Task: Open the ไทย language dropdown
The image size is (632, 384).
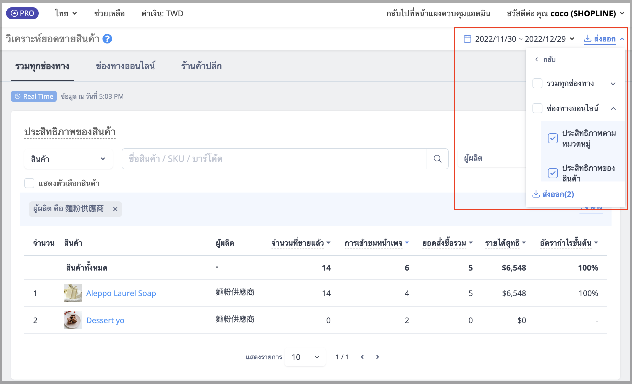Action: (66, 13)
